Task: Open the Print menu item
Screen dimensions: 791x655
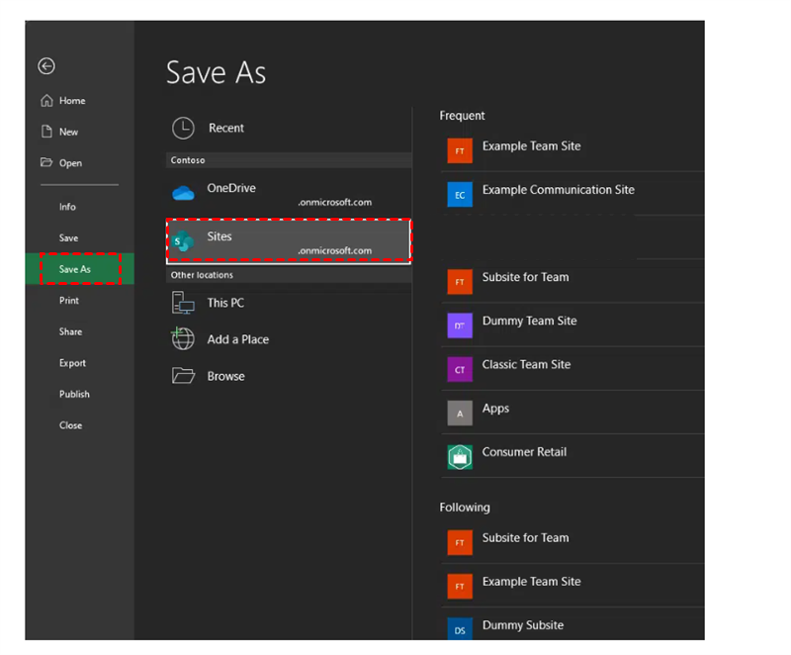Action: point(69,301)
